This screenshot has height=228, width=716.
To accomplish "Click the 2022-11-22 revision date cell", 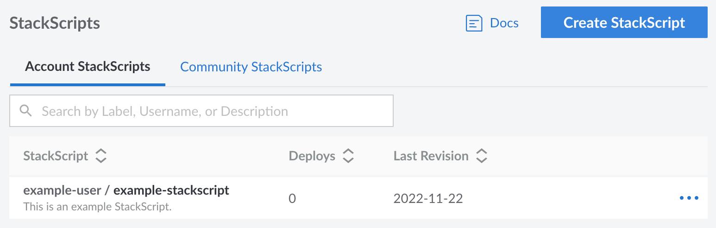I will tap(428, 199).
